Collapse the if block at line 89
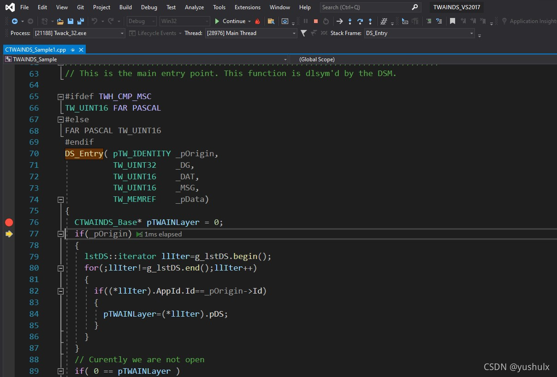557x377 pixels. [x=60, y=371]
